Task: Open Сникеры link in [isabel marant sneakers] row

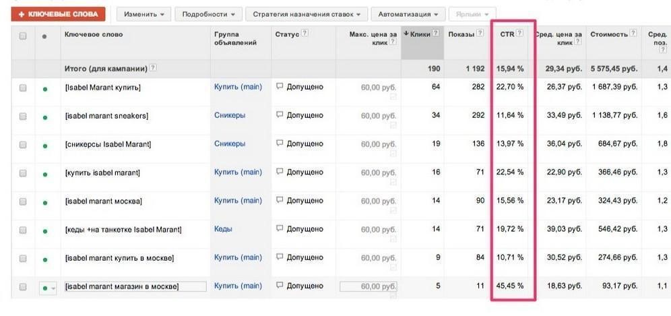Action: coord(230,115)
